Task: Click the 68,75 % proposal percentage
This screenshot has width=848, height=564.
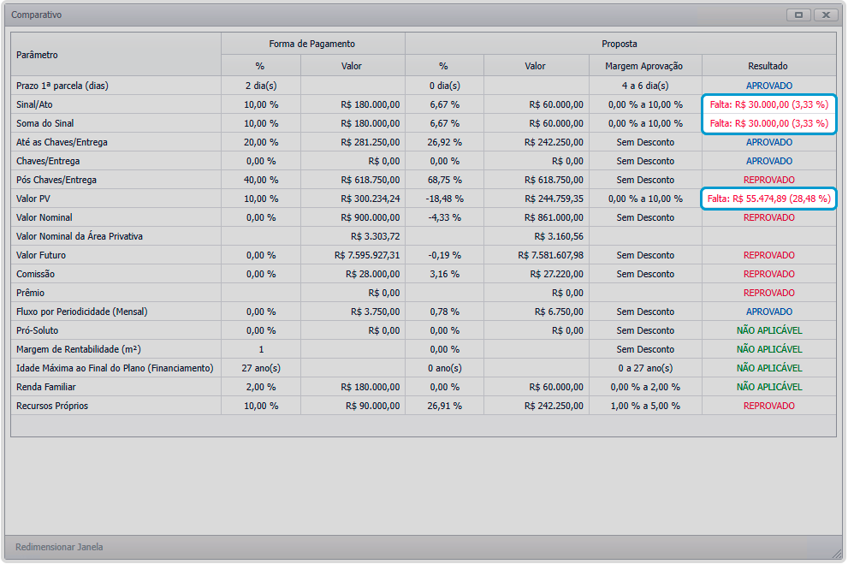Action: click(x=445, y=180)
